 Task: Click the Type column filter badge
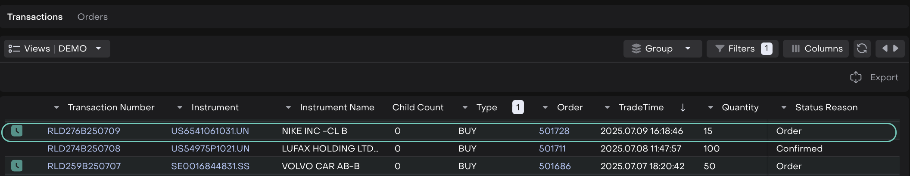[518, 107]
